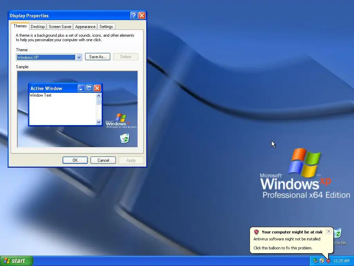Dismiss the security balloon with its X

click(x=329, y=231)
